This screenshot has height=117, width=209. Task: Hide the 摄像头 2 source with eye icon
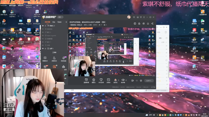point(43,26)
